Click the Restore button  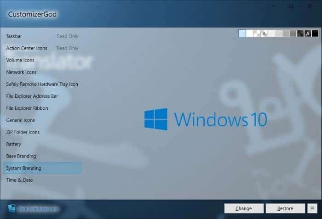[x=285, y=208]
